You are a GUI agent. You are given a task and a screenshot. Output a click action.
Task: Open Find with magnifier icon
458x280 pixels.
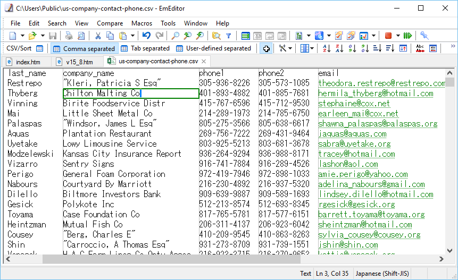click(x=175, y=36)
